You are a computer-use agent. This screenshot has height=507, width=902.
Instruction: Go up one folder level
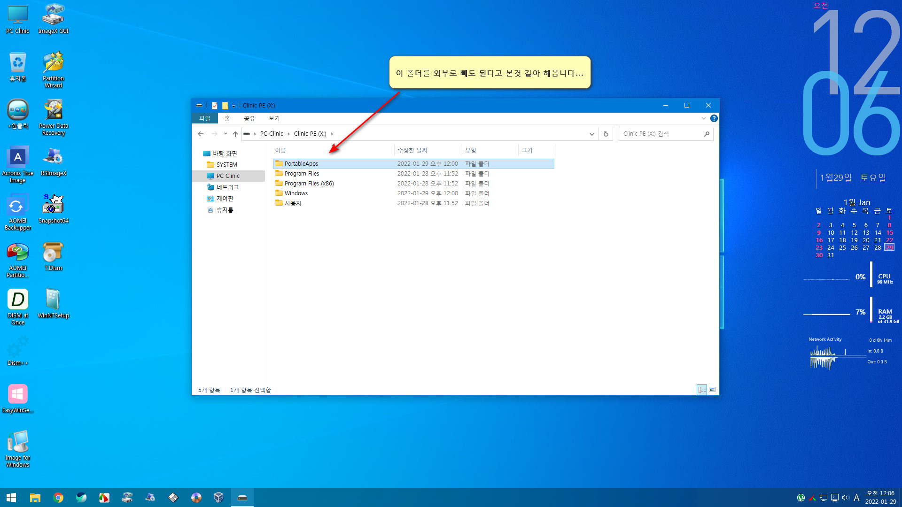(x=235, y=134)
